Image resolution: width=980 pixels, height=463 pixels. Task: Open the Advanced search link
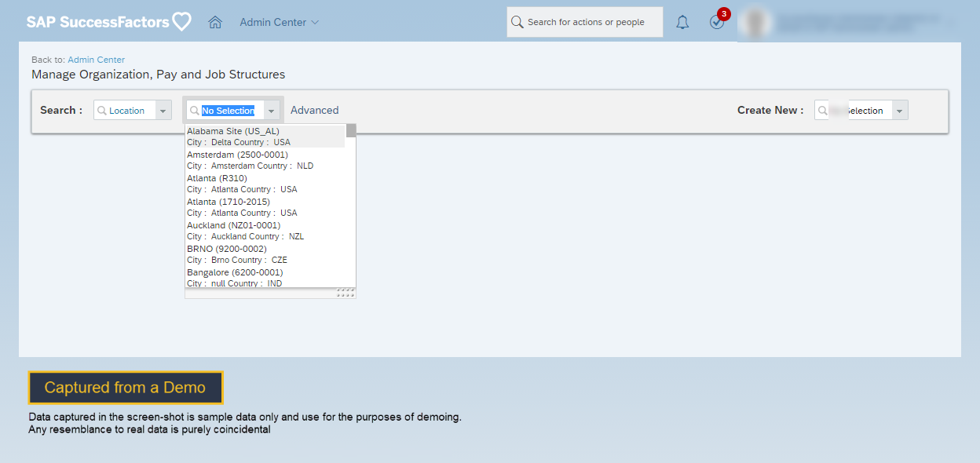point(315,110)
